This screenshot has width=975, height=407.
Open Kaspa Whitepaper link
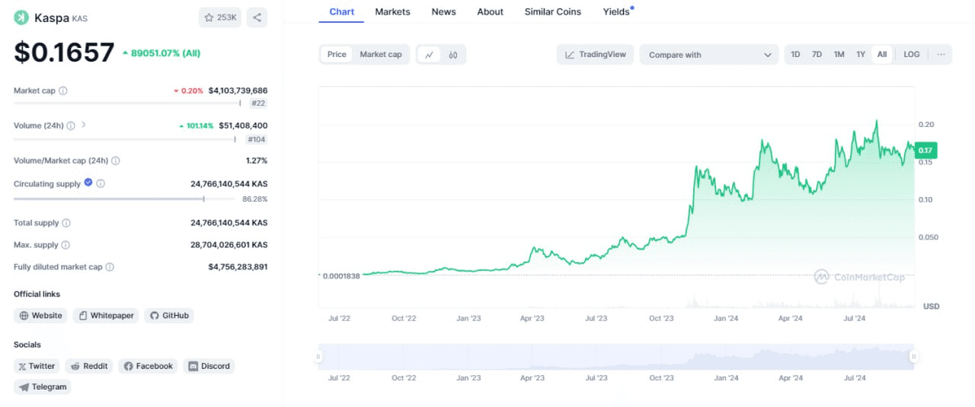[x=105, y=316]
